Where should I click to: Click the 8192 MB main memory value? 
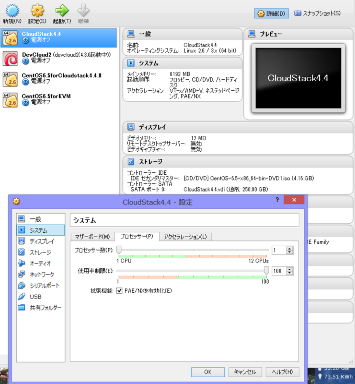(180, 74)
